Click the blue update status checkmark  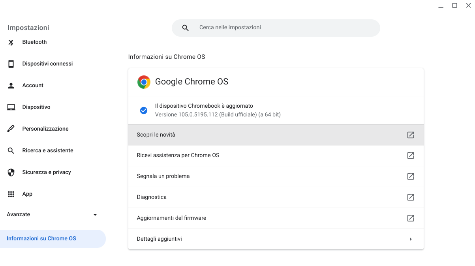click(144, 111)
